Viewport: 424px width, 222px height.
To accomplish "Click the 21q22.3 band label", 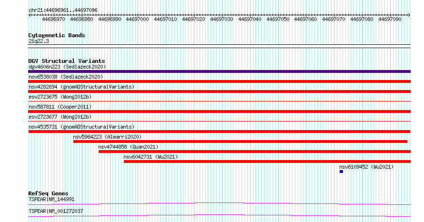I will (39, 41).
